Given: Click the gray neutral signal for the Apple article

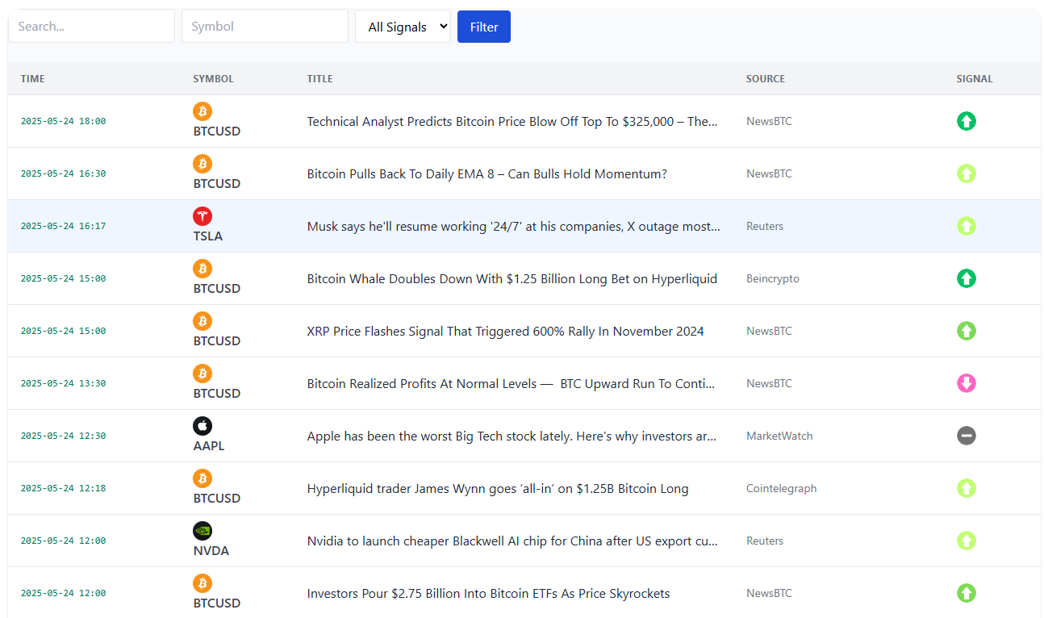Looking at the screenshot, I should point(967,436).
